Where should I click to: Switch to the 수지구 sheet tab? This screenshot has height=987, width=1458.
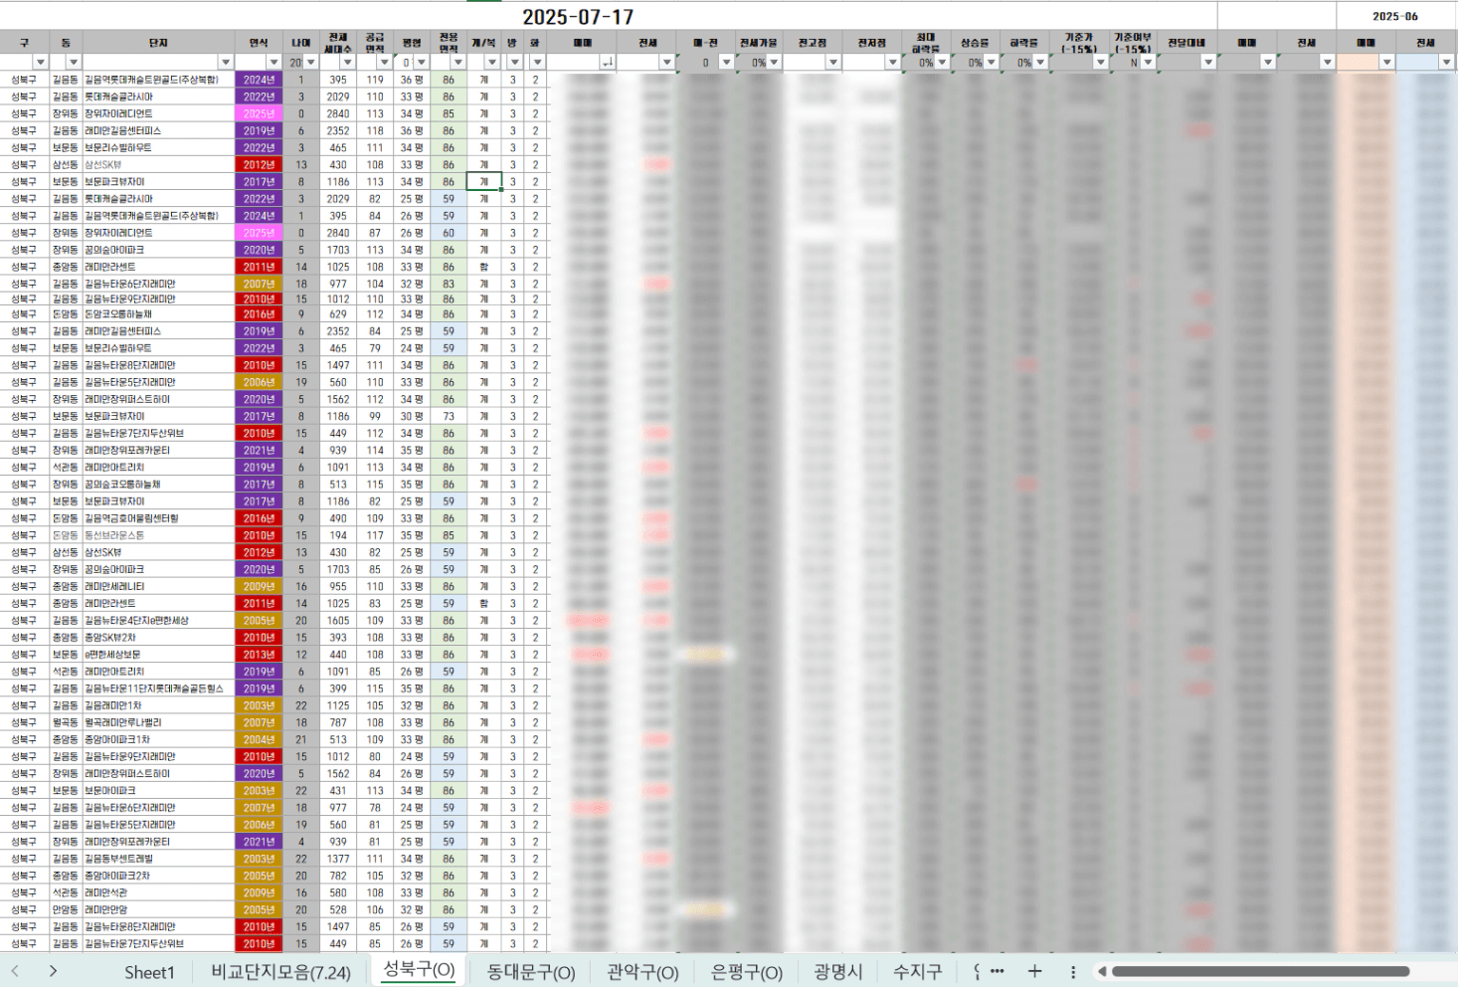tap(917, 972)
